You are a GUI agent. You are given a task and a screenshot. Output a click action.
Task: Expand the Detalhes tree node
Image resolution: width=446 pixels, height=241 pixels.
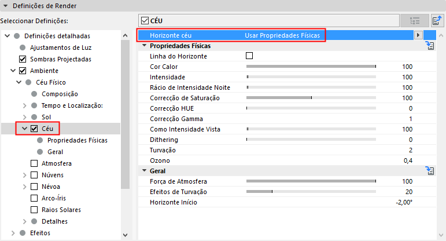(25, 221)
